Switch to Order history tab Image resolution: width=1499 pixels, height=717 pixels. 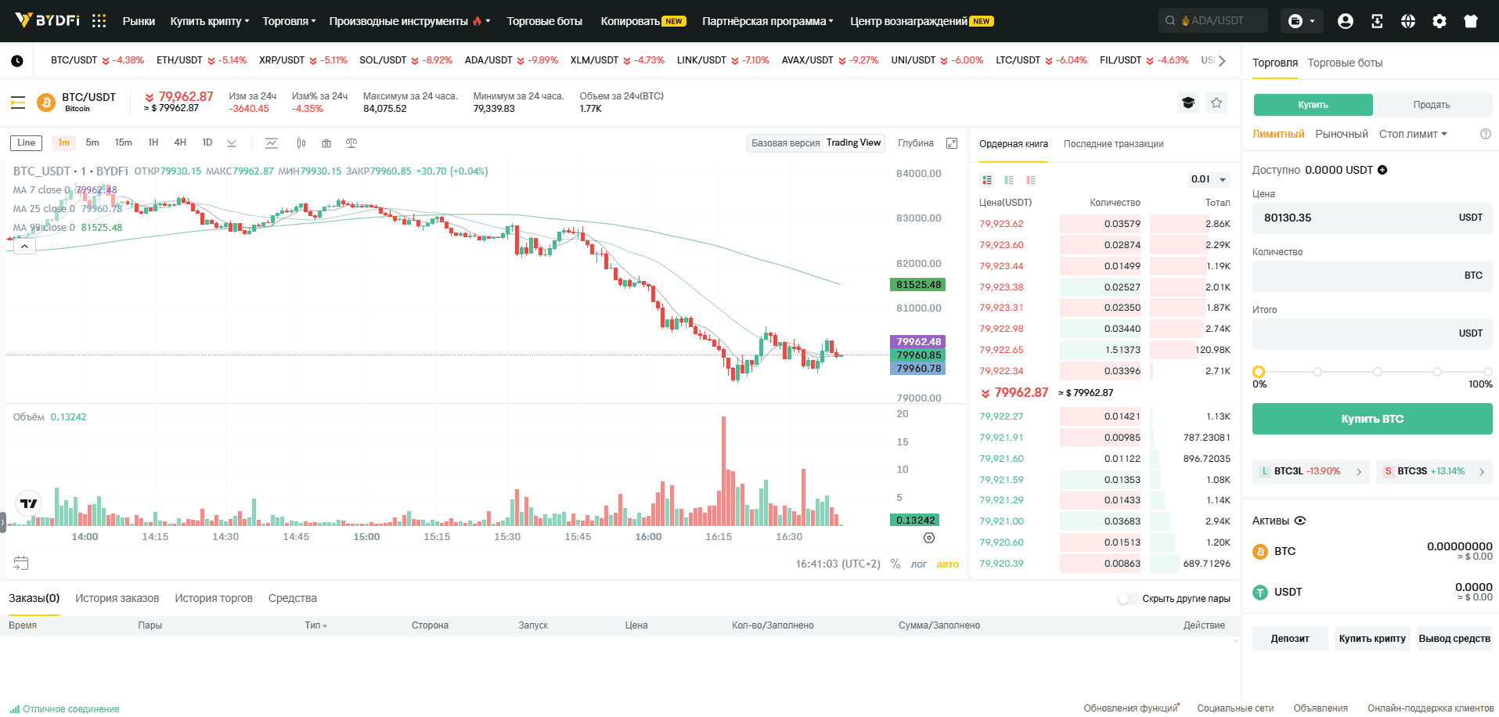(x=117, y=598)
